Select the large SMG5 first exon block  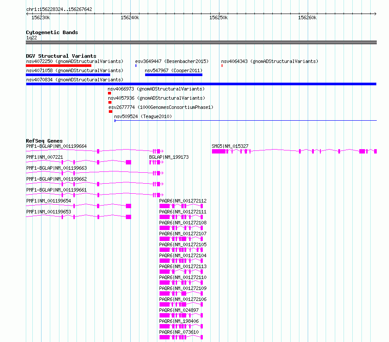click(219, 151)
